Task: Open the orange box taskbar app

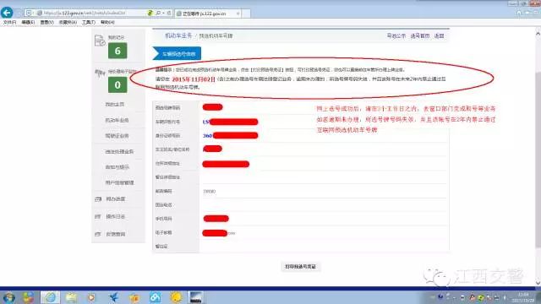Action: (x=134, y=297)
